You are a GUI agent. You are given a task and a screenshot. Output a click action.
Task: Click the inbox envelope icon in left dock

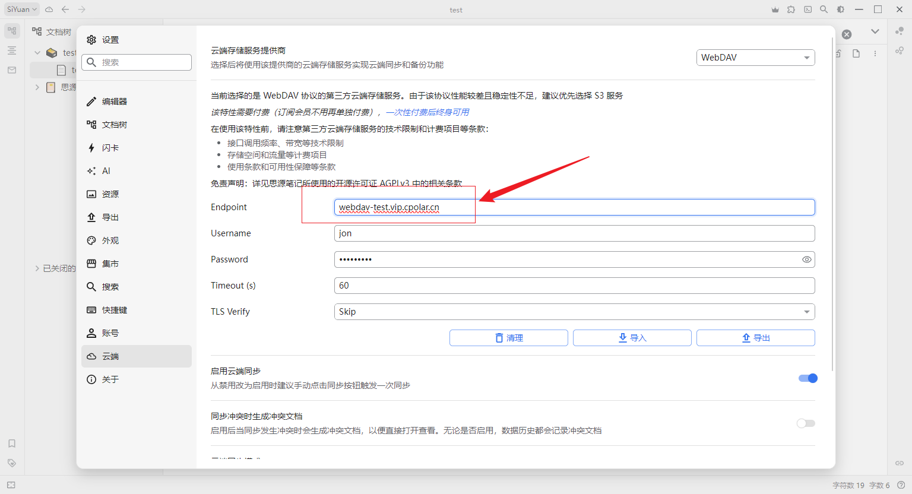12,70
